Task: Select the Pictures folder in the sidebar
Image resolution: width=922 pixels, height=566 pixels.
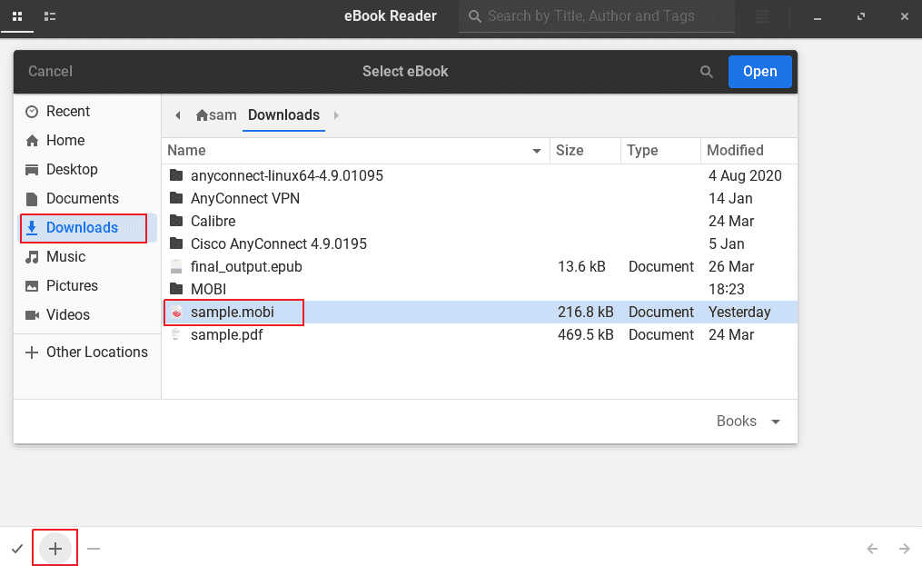Action: tap(74, 285)
